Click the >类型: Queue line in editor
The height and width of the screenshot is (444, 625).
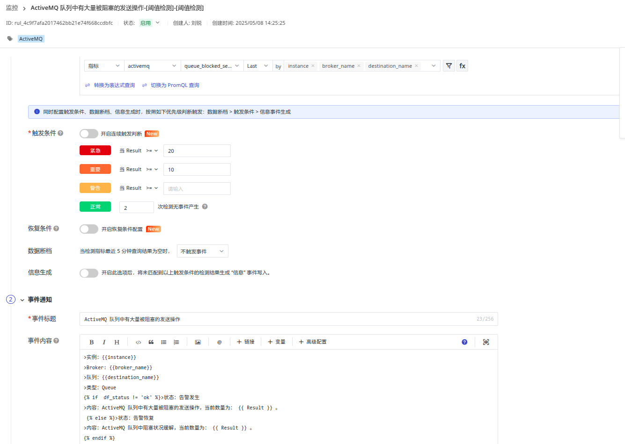coord(100,387)
